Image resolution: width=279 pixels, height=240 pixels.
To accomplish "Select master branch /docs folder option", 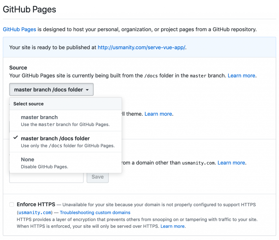I will point(65,142).
